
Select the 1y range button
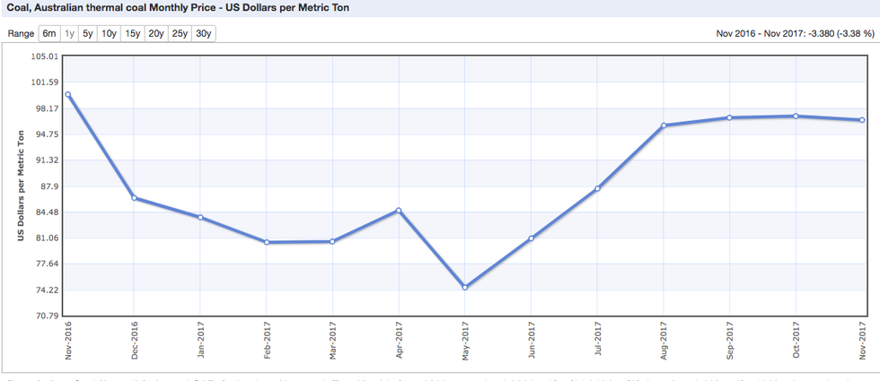pyautogui.click(x=69, y=34)
